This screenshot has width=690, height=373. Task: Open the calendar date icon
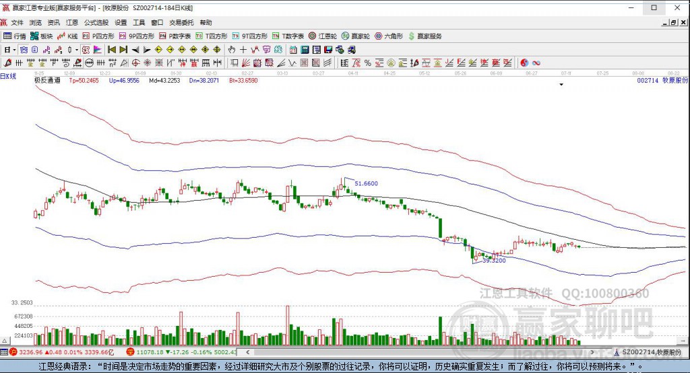[293, 50]
